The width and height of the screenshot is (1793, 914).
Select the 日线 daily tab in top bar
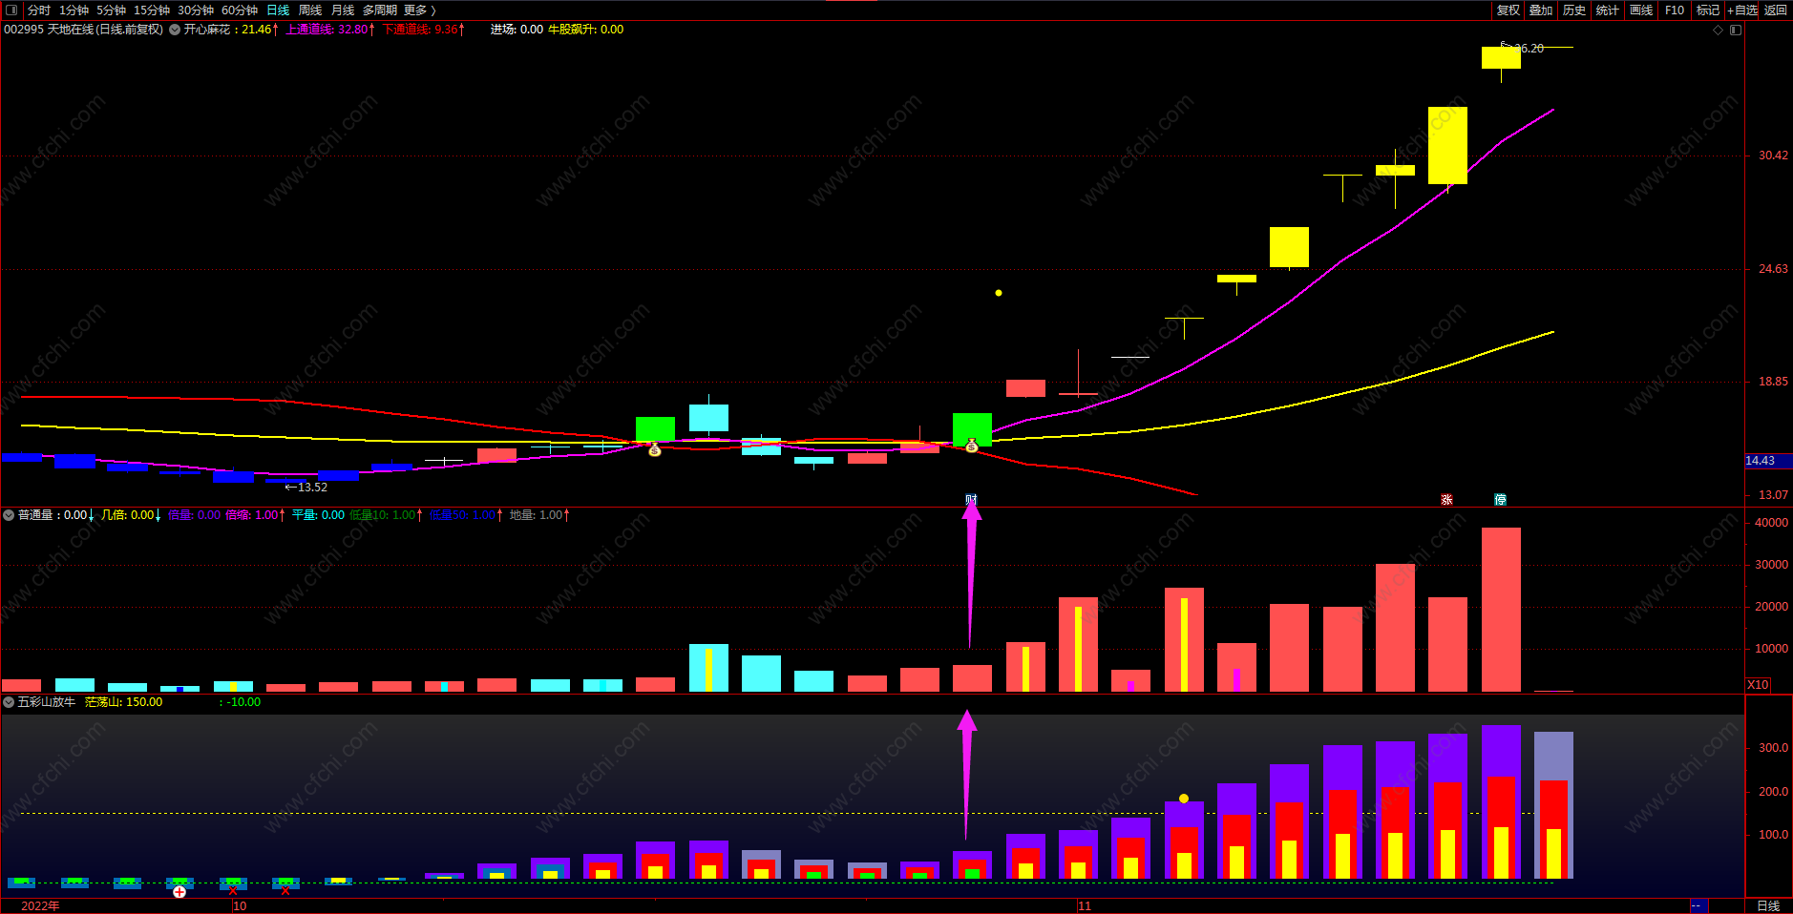tap(278, 10)
